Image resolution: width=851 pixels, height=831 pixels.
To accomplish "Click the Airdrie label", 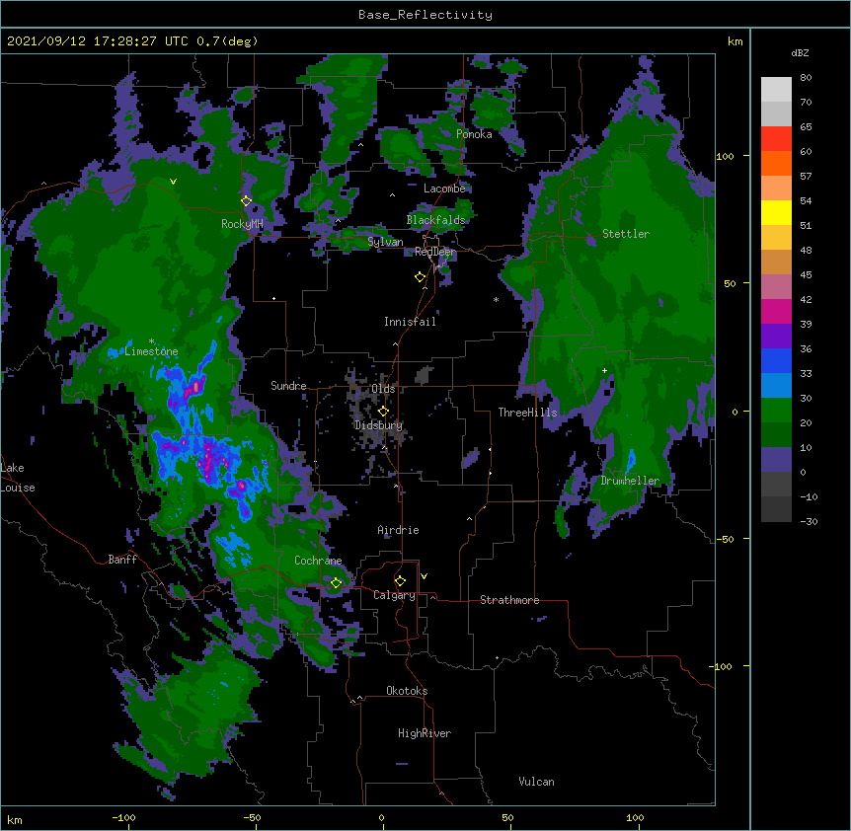I will tap(398, 530).
